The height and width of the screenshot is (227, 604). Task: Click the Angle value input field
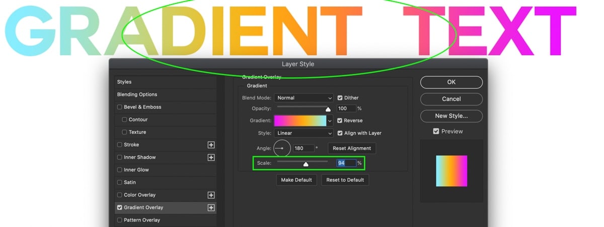point(304,148)
